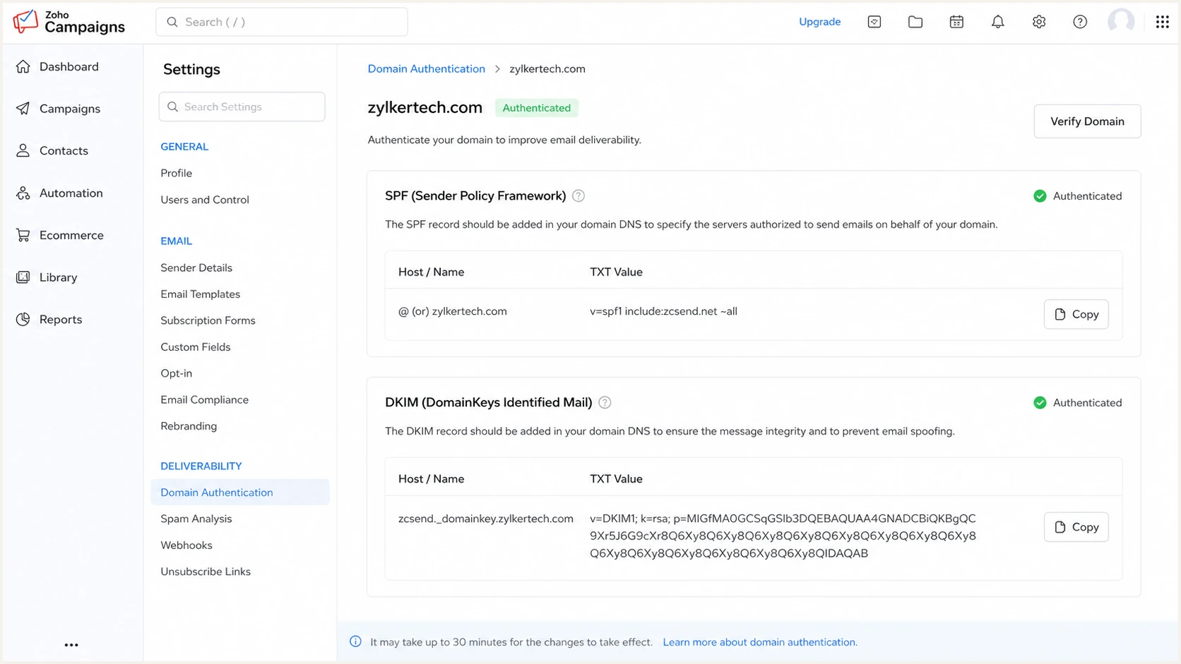1181x664 pixels.
Task: Open the settings gear in header
Action: tap(1039, 22)
